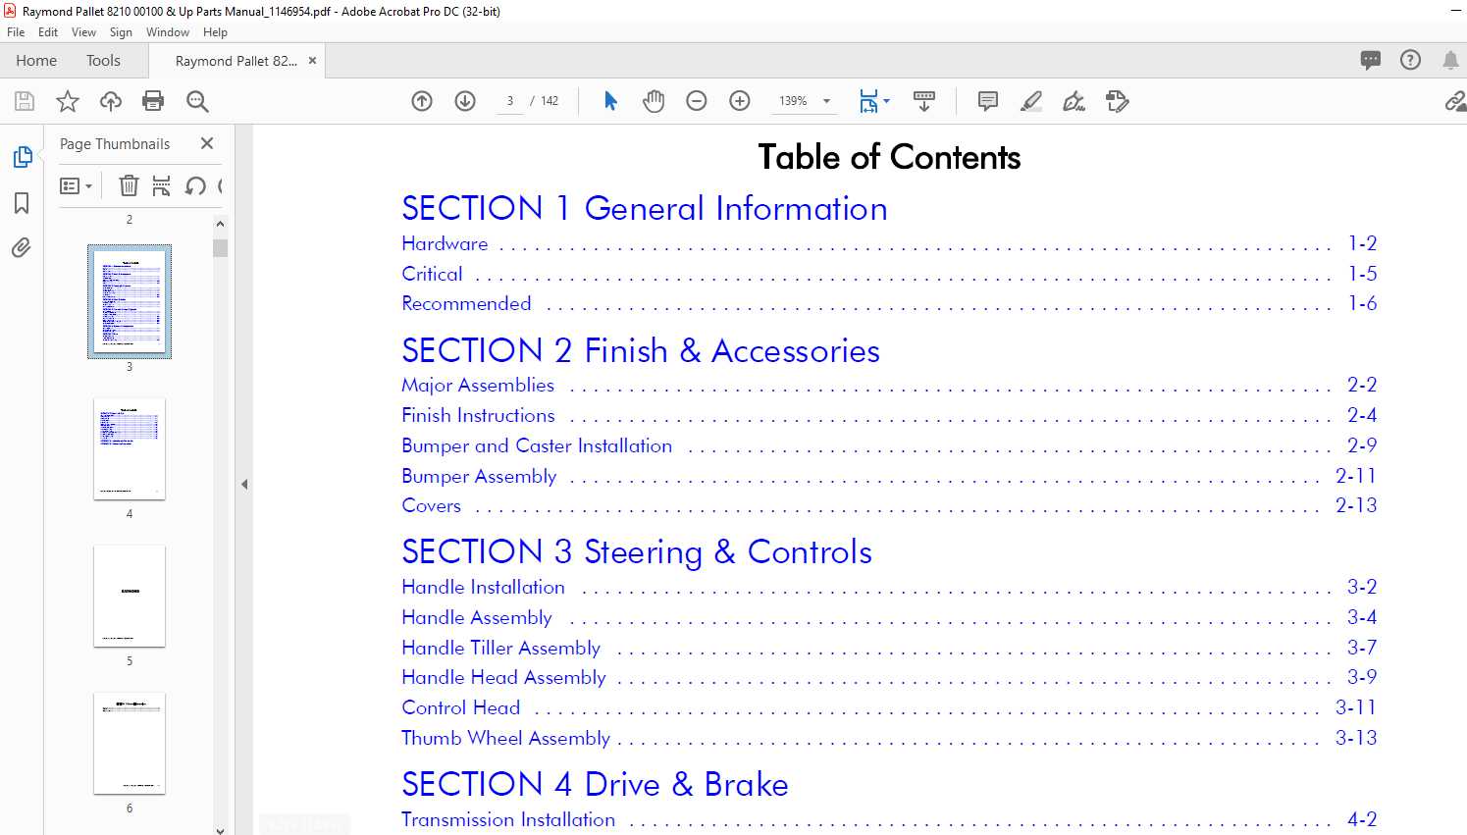Jump to SECTION 4 Drive & Brake
Image resolution: width=1467 pixels, height=835 pixels.
pos(595,784)
